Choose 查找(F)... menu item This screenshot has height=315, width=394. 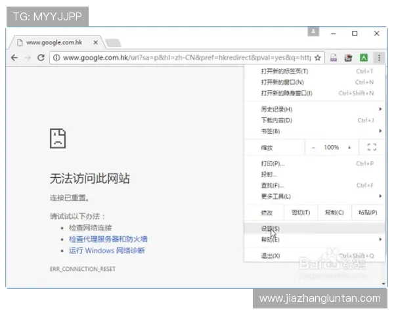tap(315, 186)
